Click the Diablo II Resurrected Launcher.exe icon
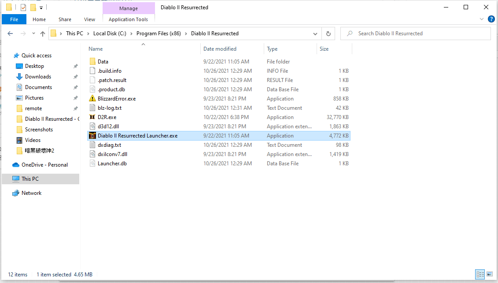 tap(92, 135)
